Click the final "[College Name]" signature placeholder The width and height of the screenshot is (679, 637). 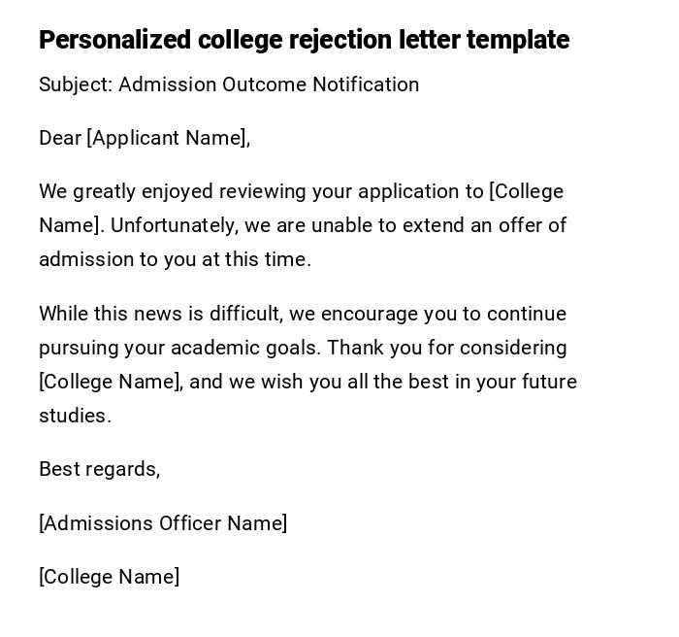(109, 577)
